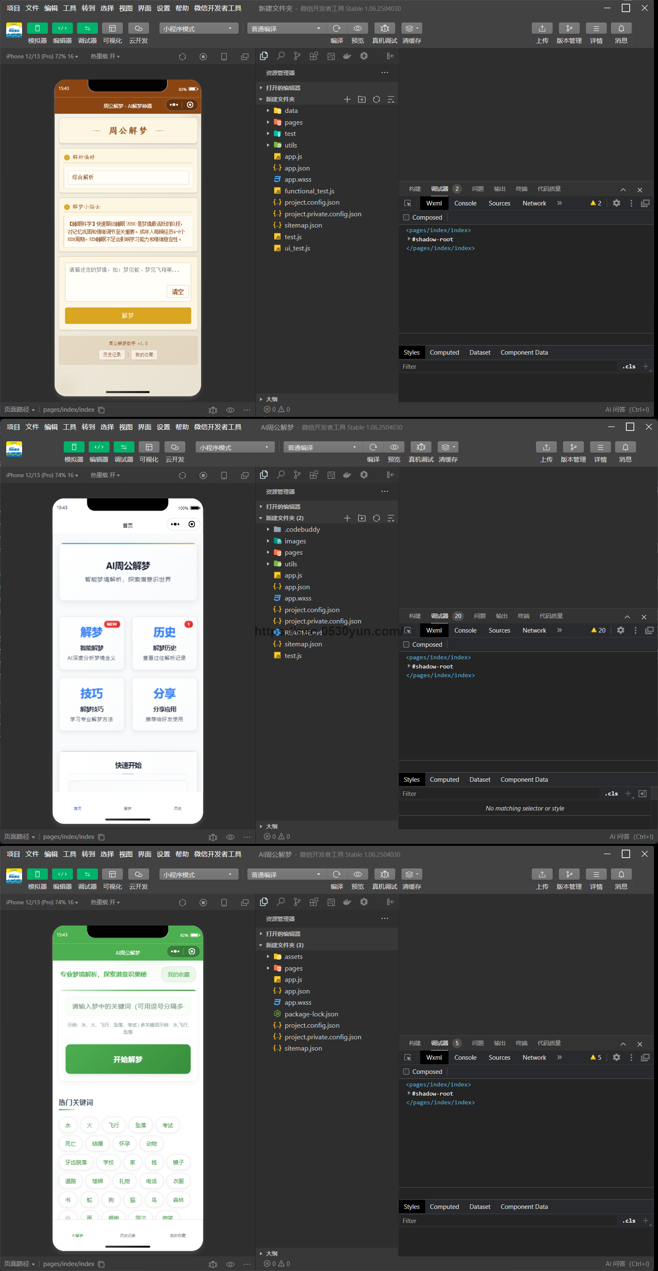This screenshot has height=1271, width=658.
Task: Click capsule close circle icon on 首页 simulator page
Action: pyautogui.click(x=192, y=524)
